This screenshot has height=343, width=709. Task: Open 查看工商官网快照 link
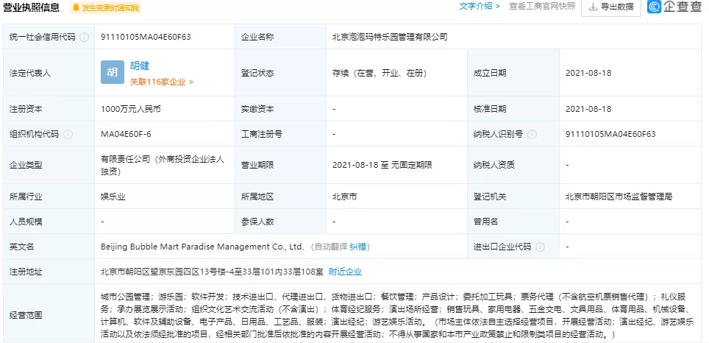click(542, 7)
